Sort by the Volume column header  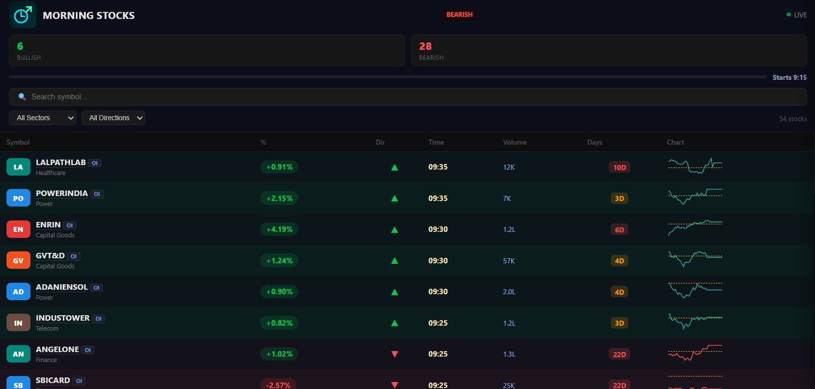pos(515,142)
